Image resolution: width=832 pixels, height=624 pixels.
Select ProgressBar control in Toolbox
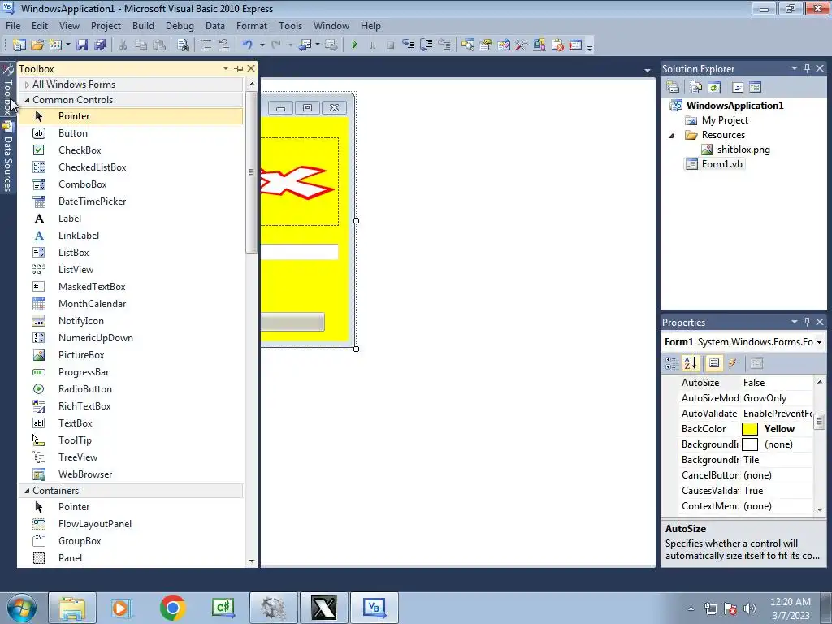(131, 372)
